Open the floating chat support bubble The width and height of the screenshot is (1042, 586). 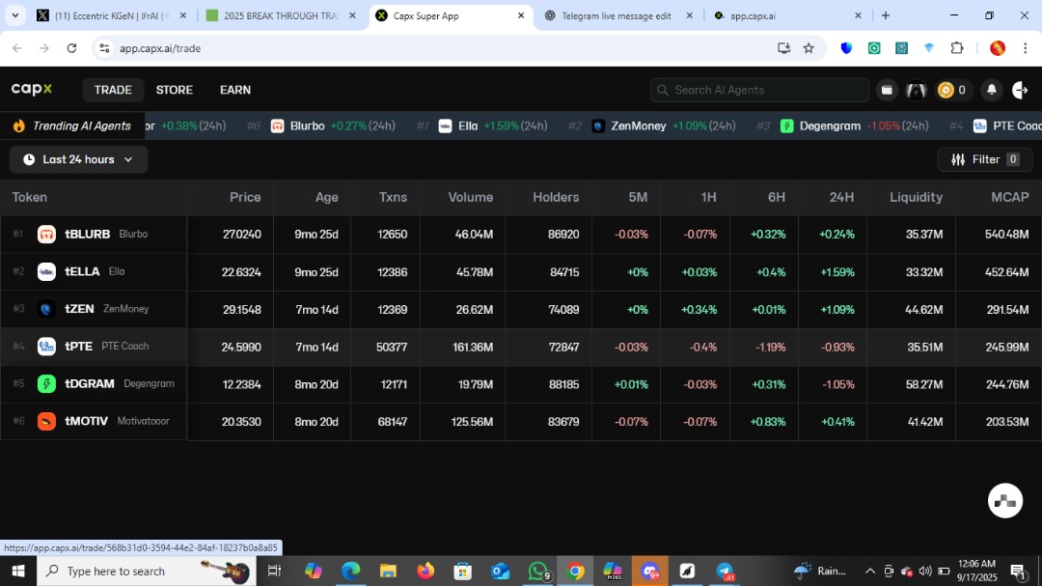pyautogui.click(x=1004, y=501)
